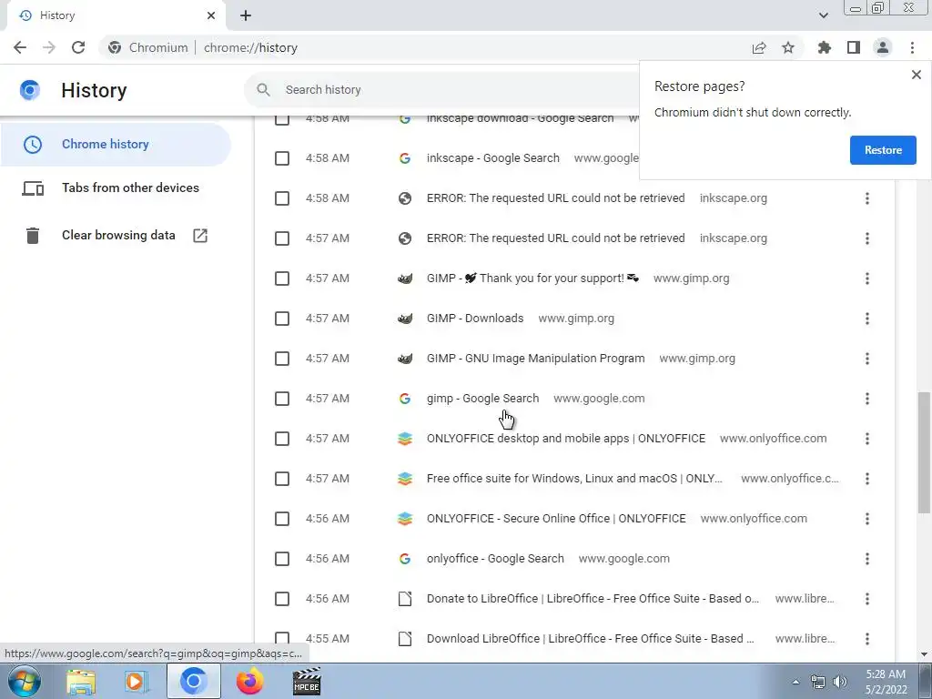Open the Windows Start menu
932x699 pixels.
click(25, 681)
